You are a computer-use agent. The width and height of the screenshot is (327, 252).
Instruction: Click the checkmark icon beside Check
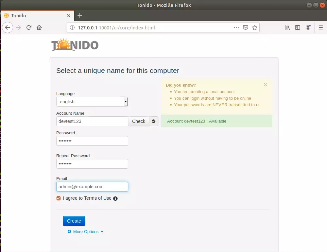(153, 121)
